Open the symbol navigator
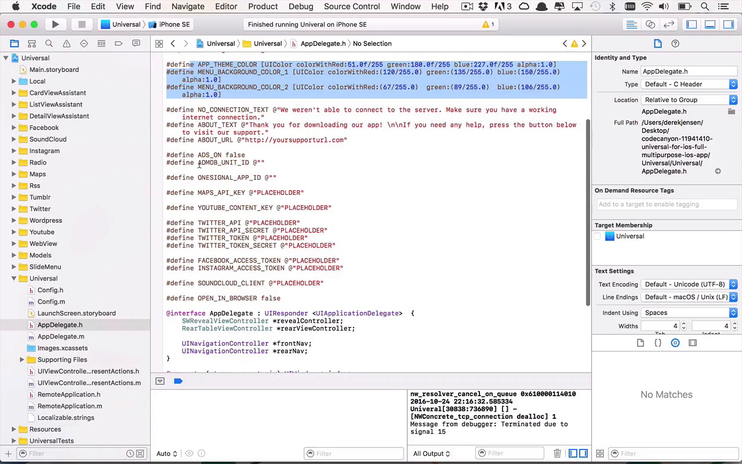 (32, 43)
